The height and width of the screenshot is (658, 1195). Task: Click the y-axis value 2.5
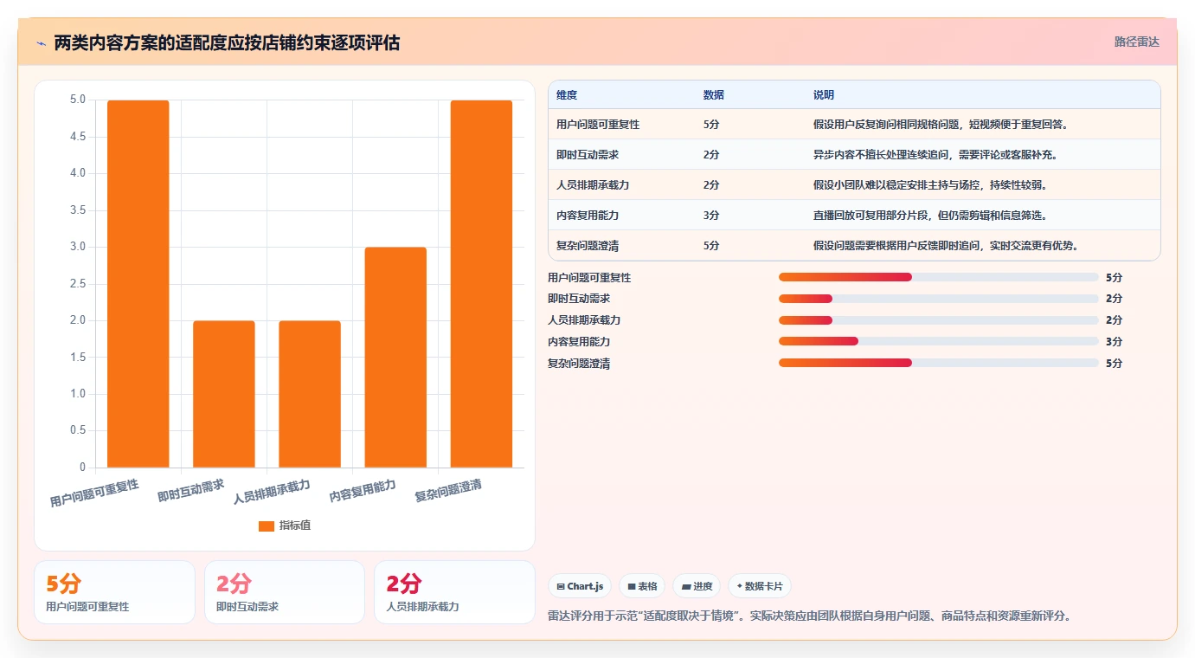click(x=78, y=284)
